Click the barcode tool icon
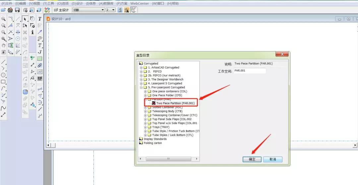The height and width of the screenshot is (185, 358). pos(40,79)
